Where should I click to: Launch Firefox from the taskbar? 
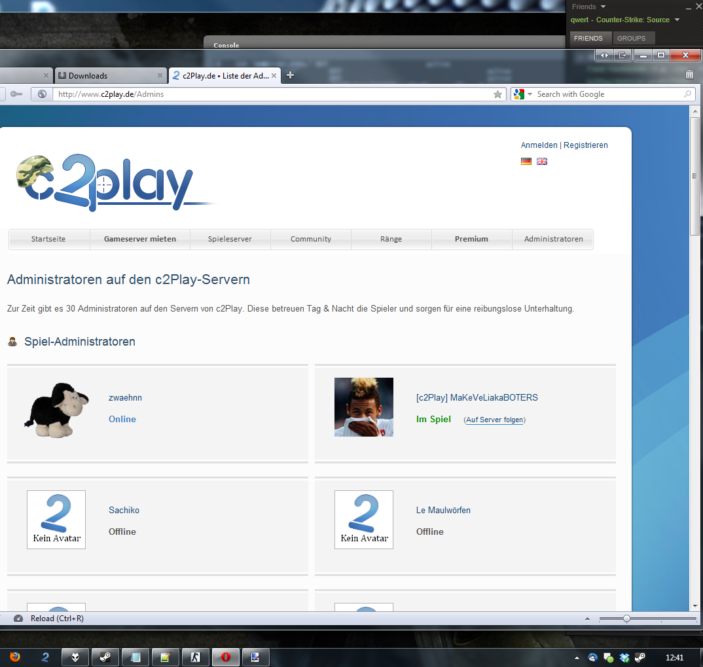coord(14,657)
